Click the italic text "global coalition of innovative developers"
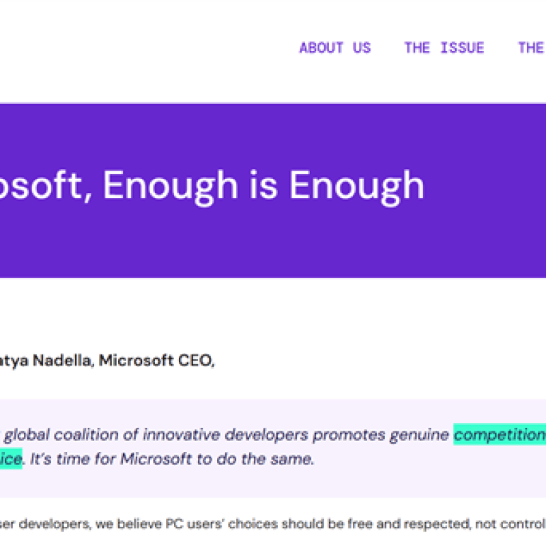The image size is (546, 546). click(156, 435)
